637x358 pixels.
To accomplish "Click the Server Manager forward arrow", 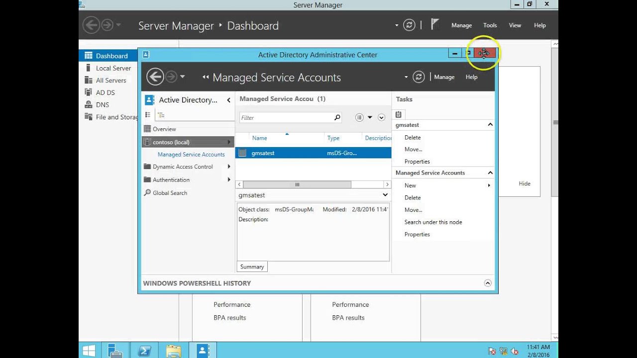I will click(107, 25).
